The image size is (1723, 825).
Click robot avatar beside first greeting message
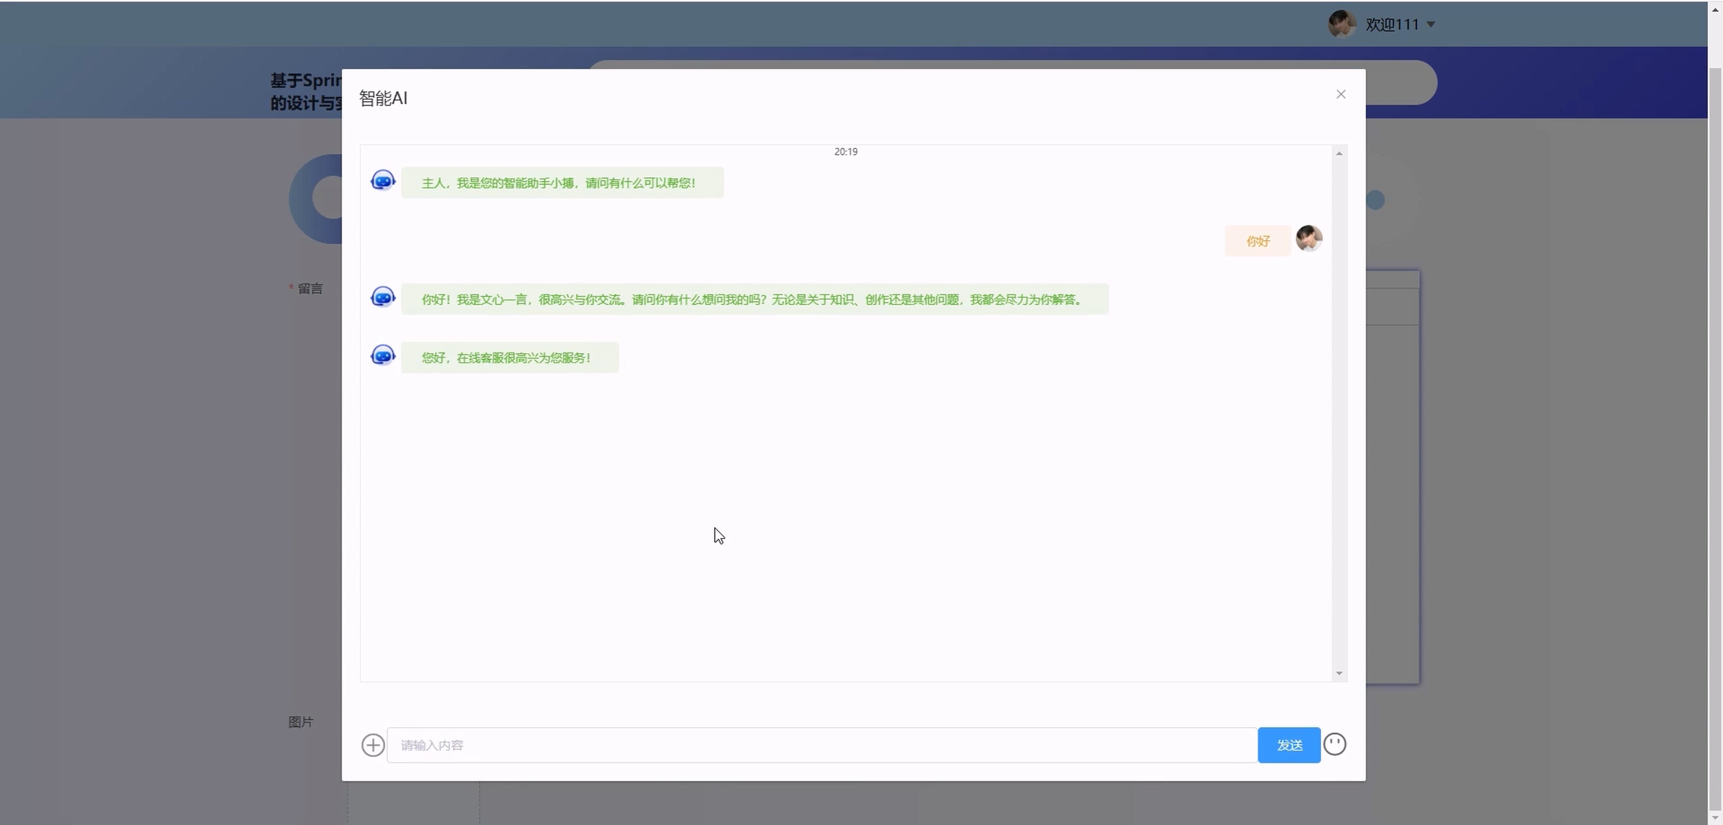click(x=383, y=181)
